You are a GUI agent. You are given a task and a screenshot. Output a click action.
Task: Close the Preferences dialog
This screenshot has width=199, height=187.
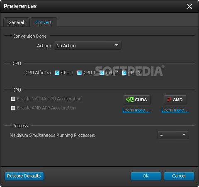click(x=189, y=6)
